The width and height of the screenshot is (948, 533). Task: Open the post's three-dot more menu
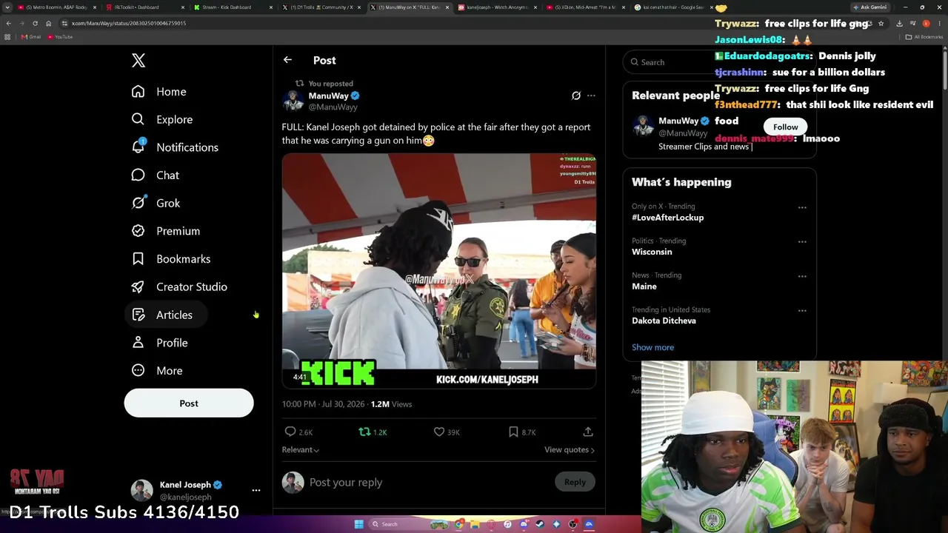point(591,95)
